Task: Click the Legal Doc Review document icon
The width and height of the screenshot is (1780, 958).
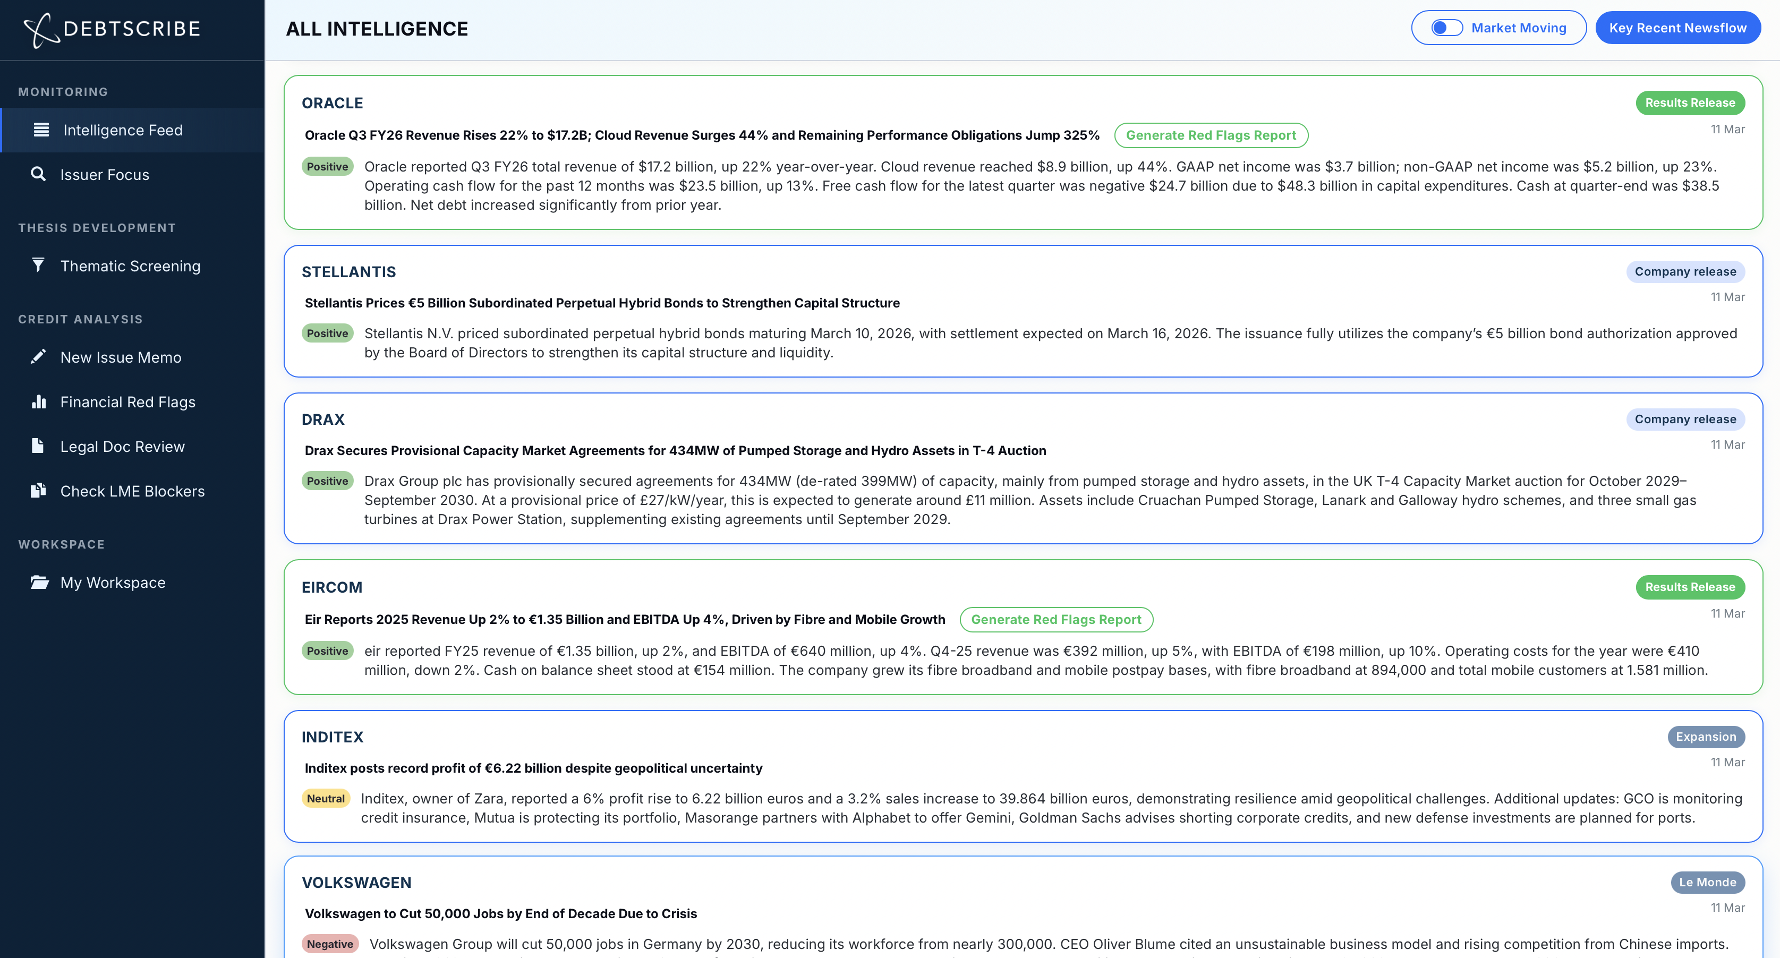Action: pos(38,446)
